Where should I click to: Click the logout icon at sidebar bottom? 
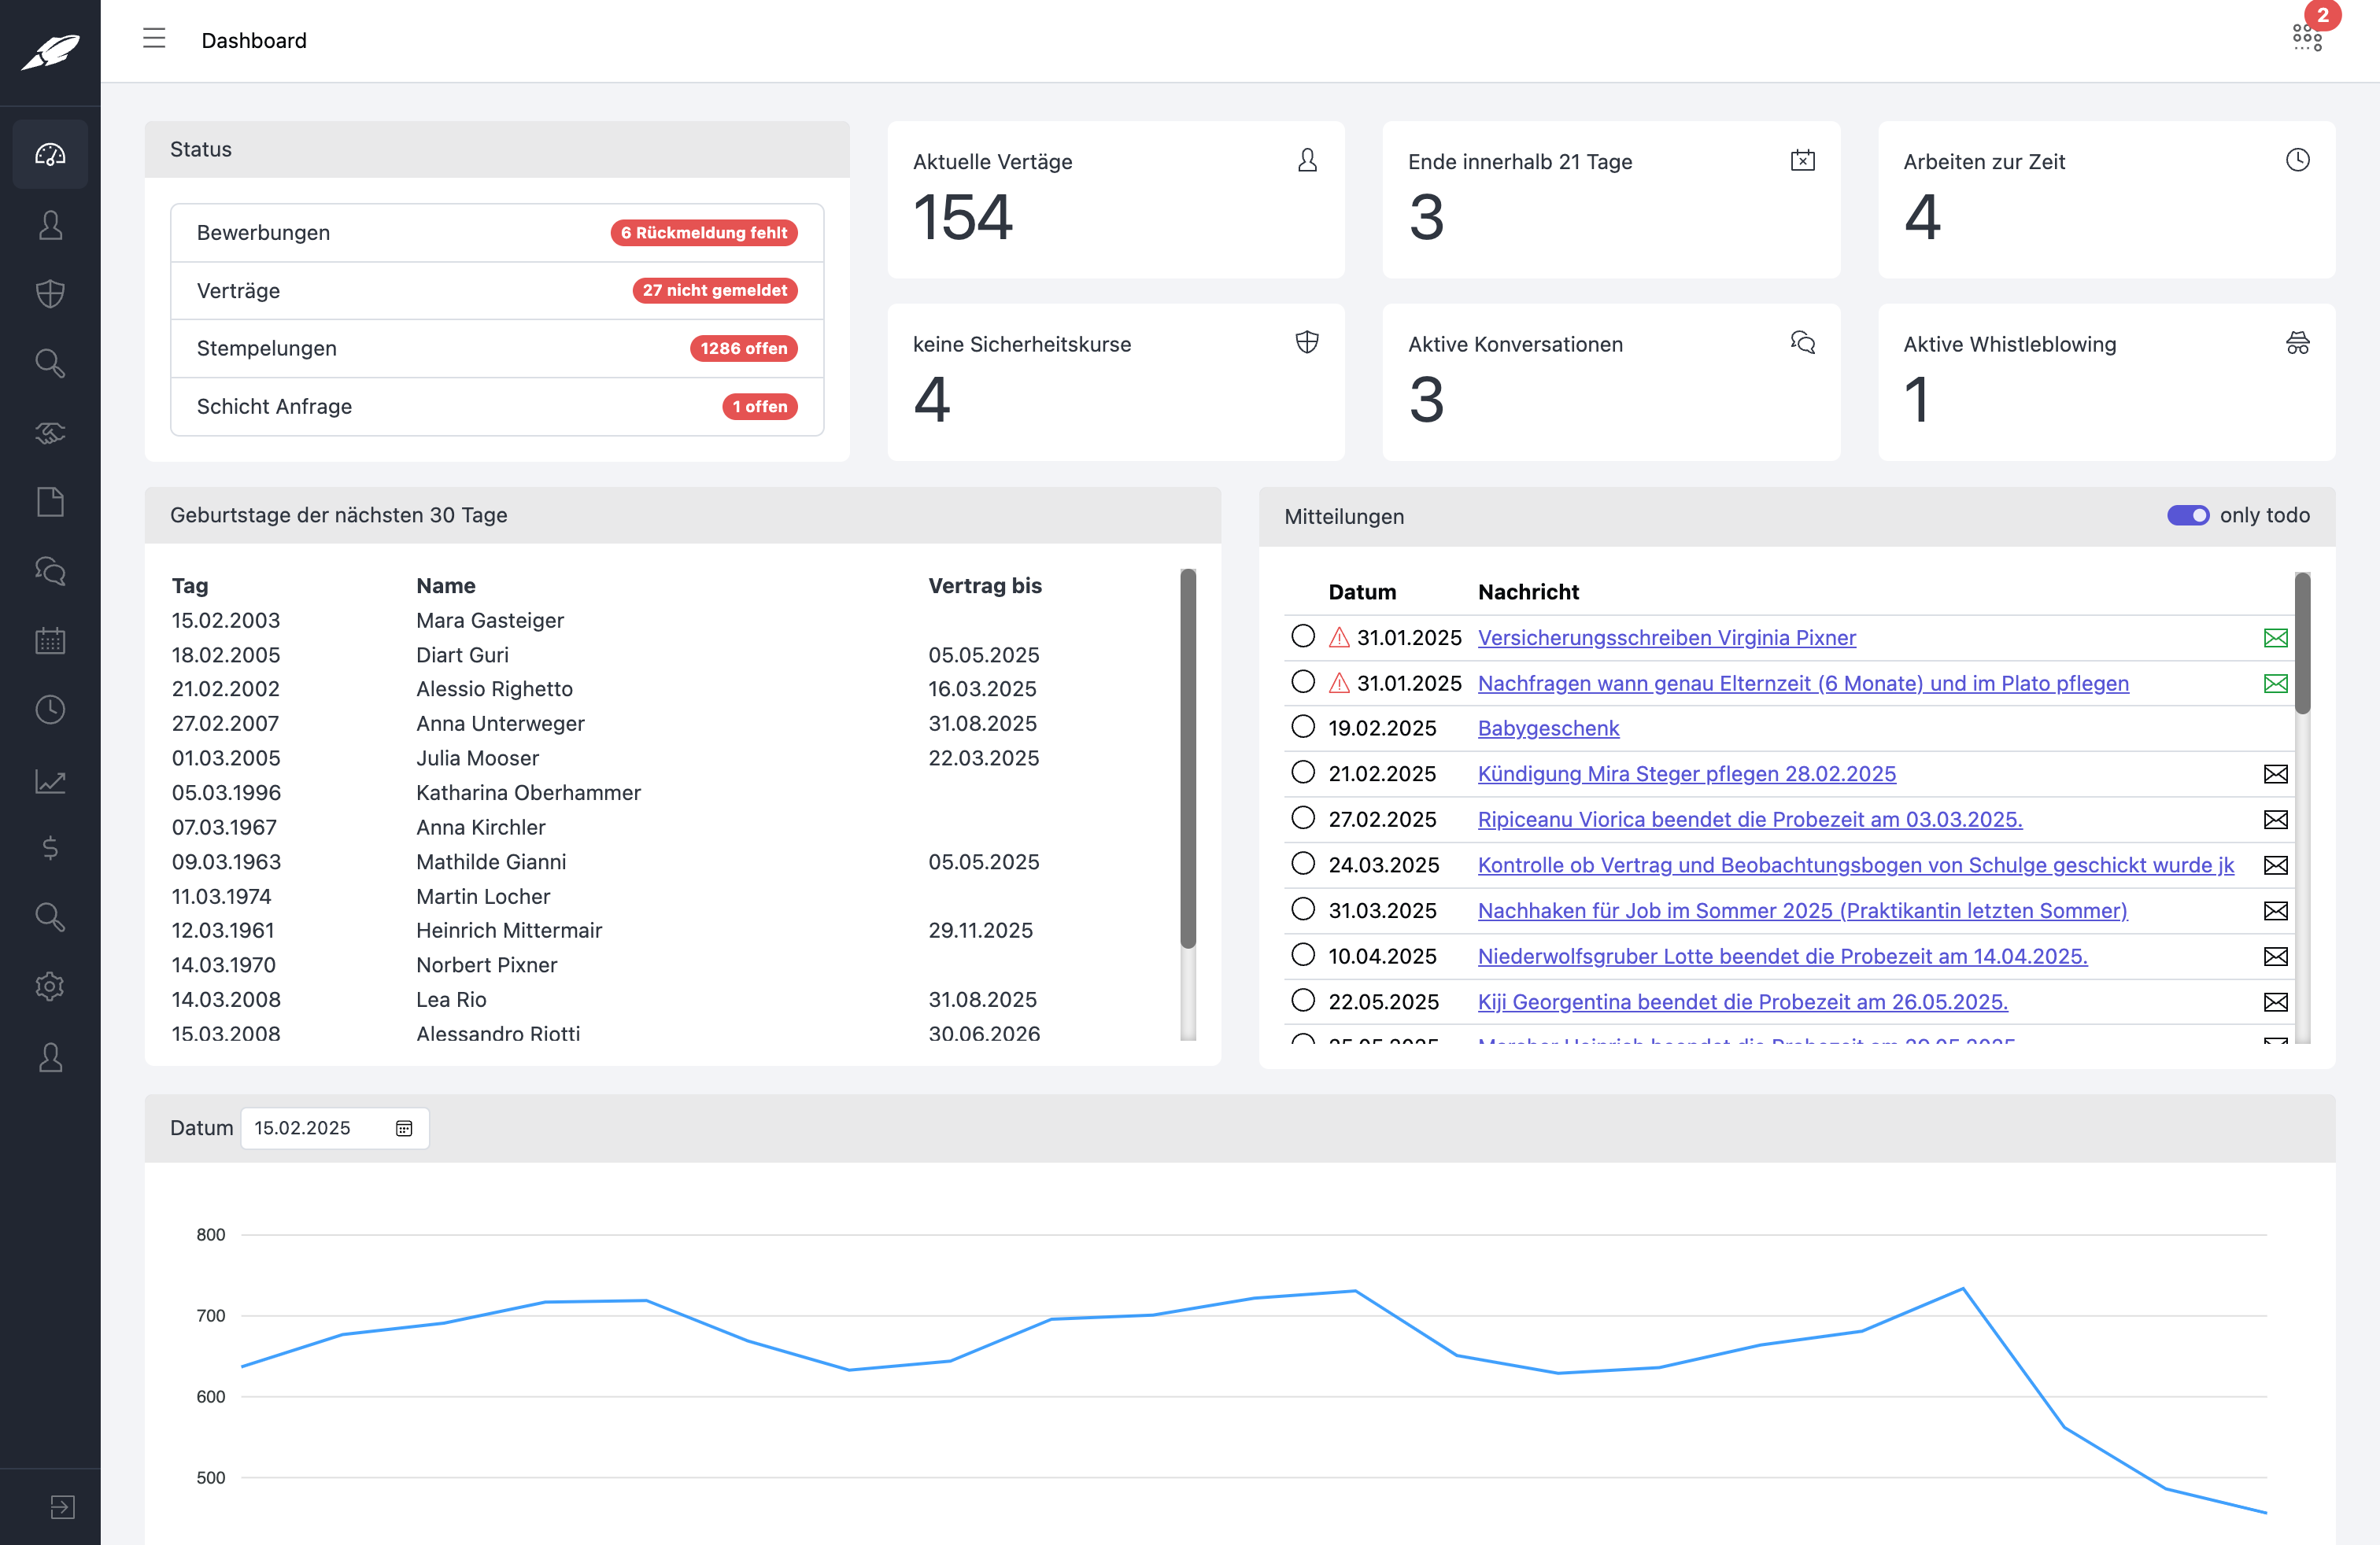click(x=63, y=1506)
